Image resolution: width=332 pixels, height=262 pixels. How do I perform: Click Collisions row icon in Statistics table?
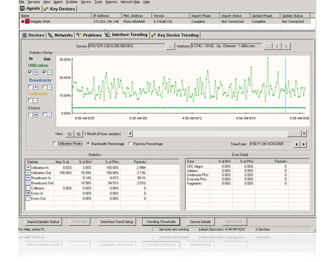(28, 188)
